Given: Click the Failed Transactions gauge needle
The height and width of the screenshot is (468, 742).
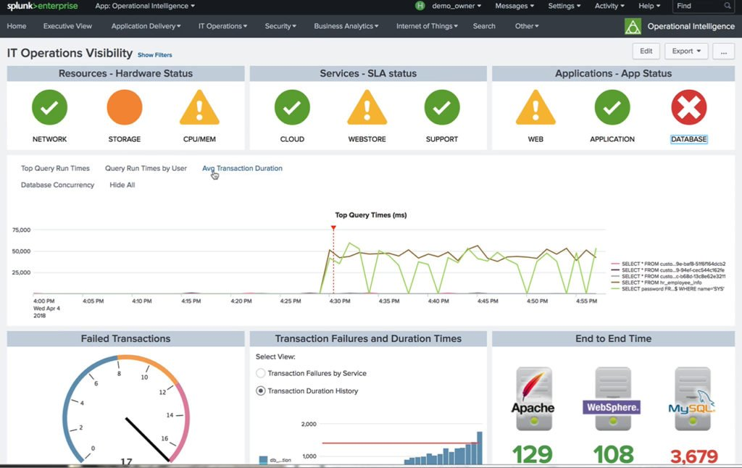Looking at the screenshot, I should (x=148, y=439).
